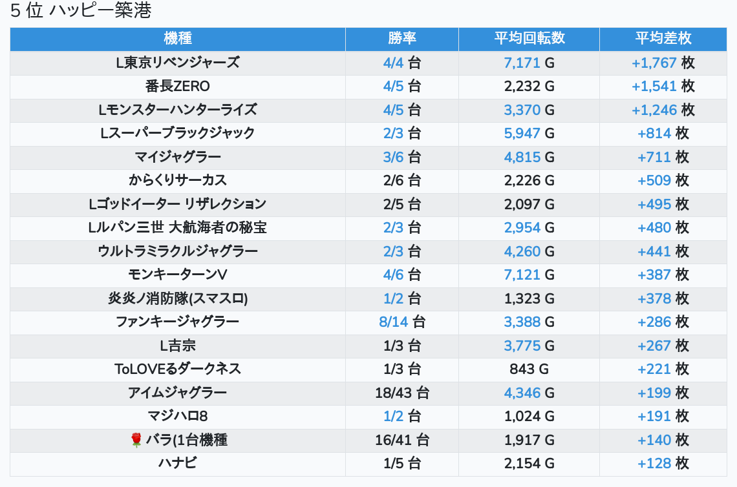The width and height of the screenshot is (737, 487).
Task: Click average spins 1,323 G
Action: point(529,298)
